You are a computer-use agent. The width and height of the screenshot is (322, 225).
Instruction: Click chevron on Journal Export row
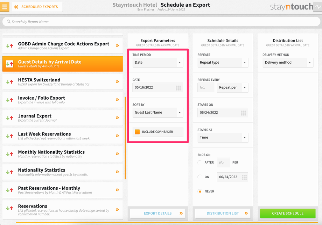117,118
